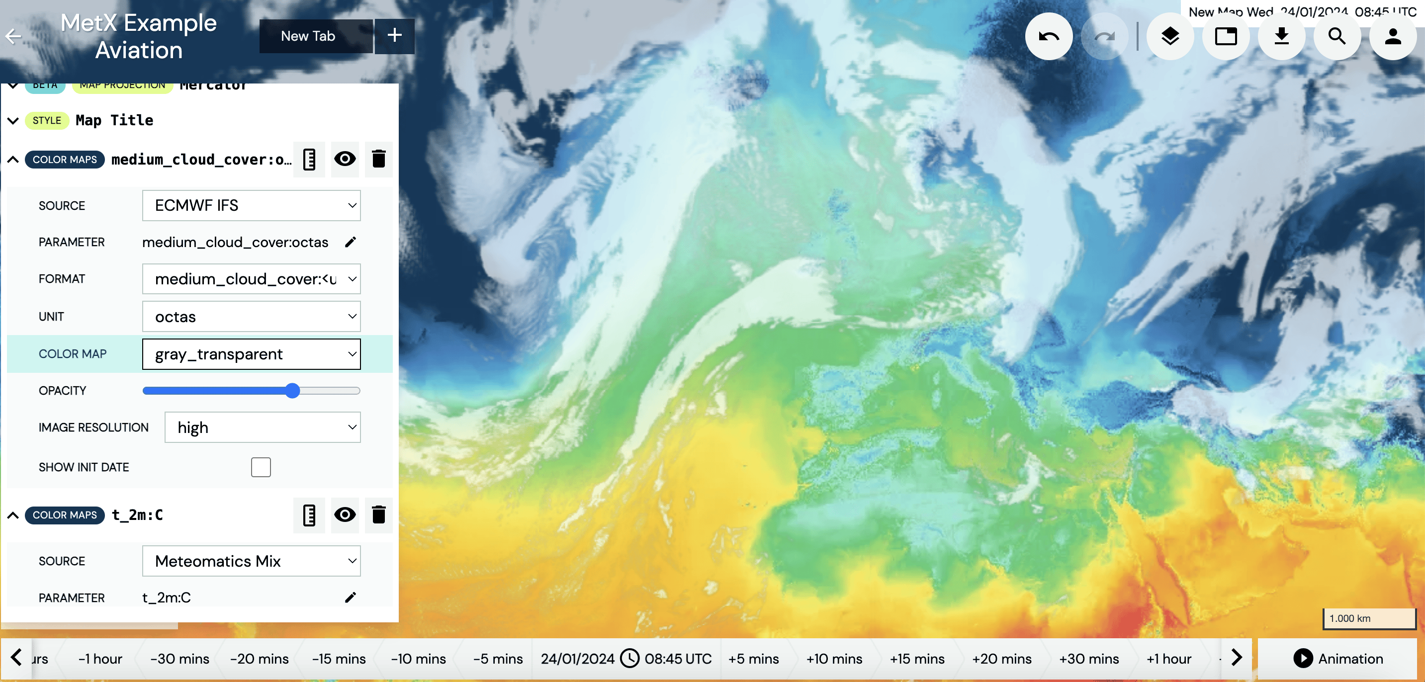Jump timeline forward +20 mins
1425x682 pixels.
click(1002, 659)
